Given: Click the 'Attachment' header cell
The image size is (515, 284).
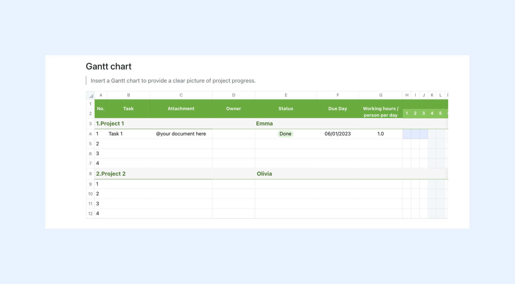Looking at the screenshot, I should 181,109.
